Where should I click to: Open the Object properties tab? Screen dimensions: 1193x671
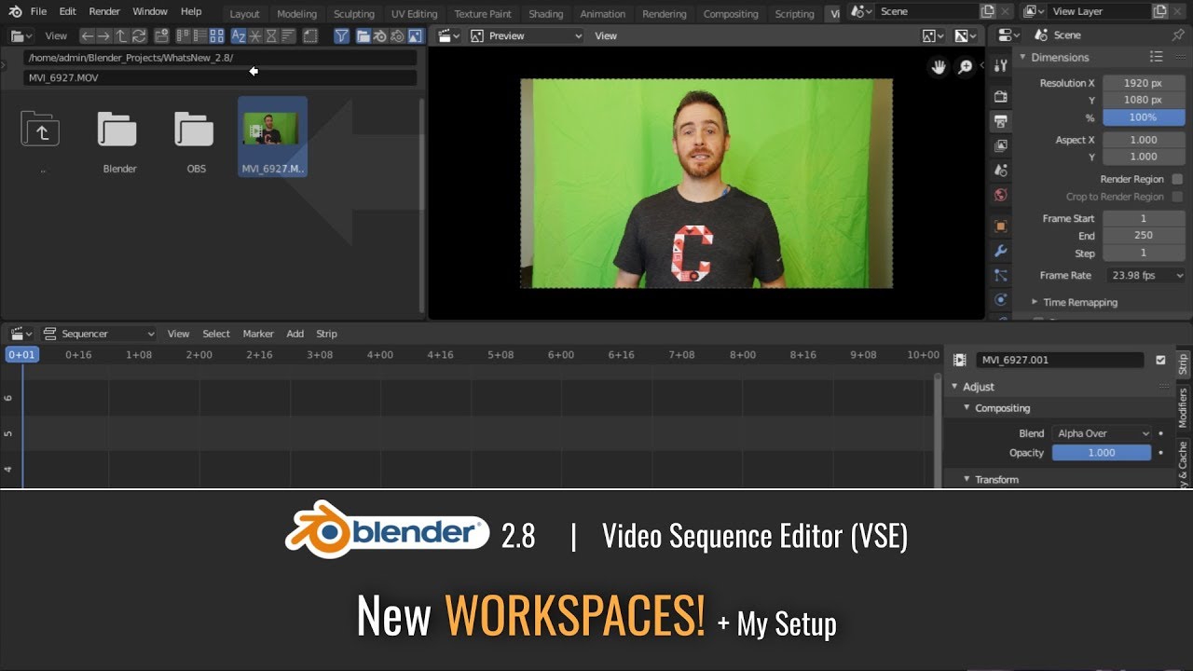pos(1001,226)
